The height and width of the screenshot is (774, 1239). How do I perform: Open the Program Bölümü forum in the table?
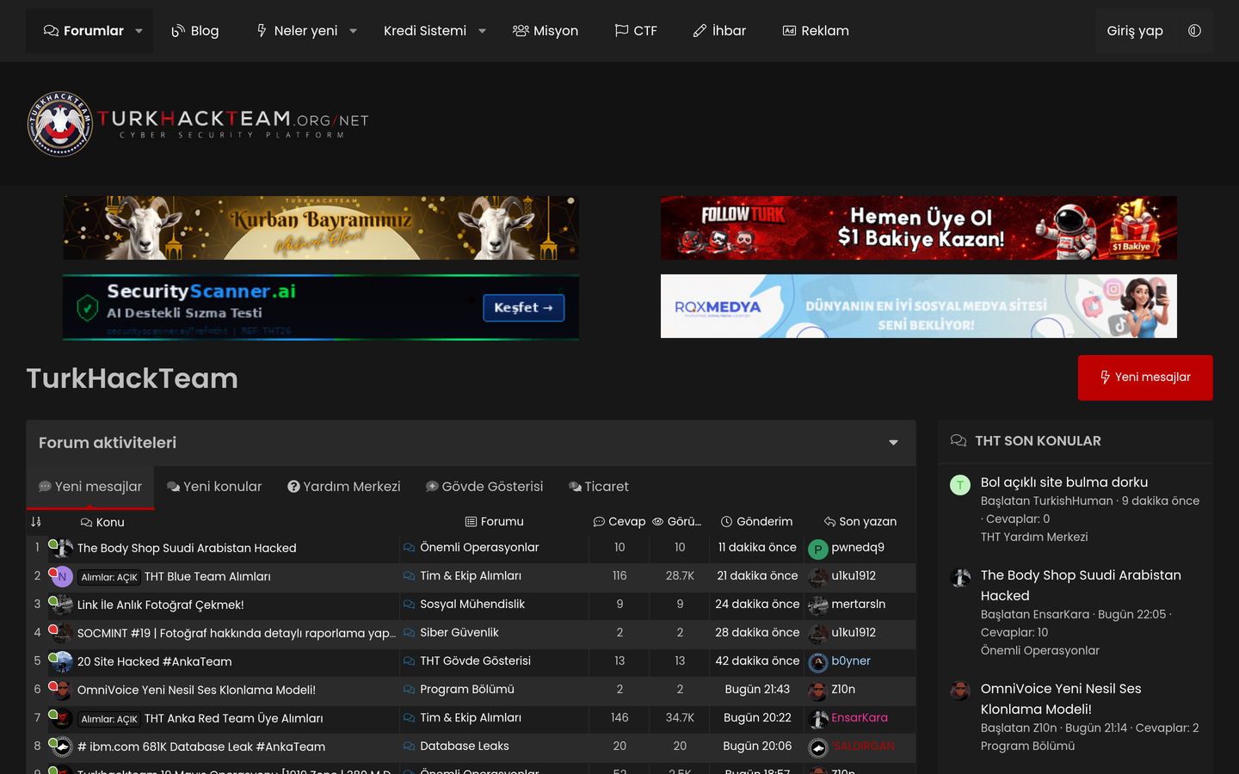(467, 690)
